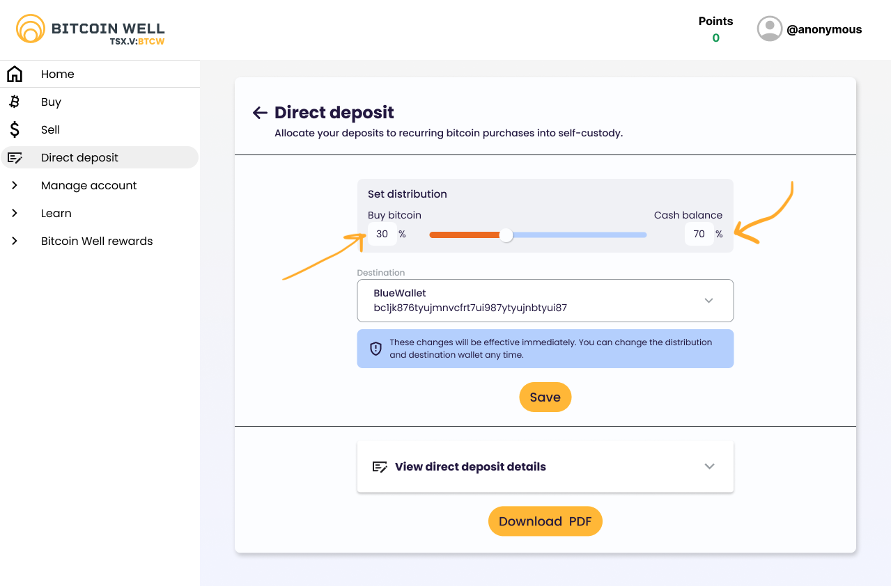The width and height of the screenshot is (891, 586).
Task: Click the anonymous user avatar icon
Action: 769,29
